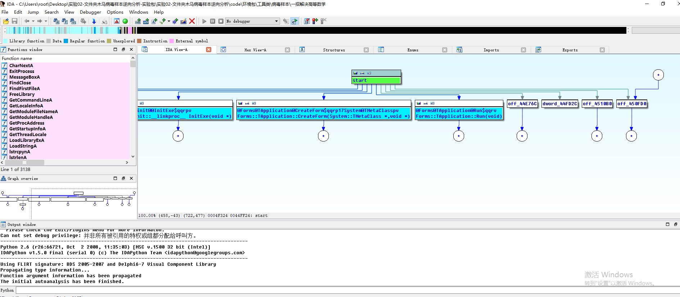
Task: Pause the process with the pause button
Action: point(213,21)
